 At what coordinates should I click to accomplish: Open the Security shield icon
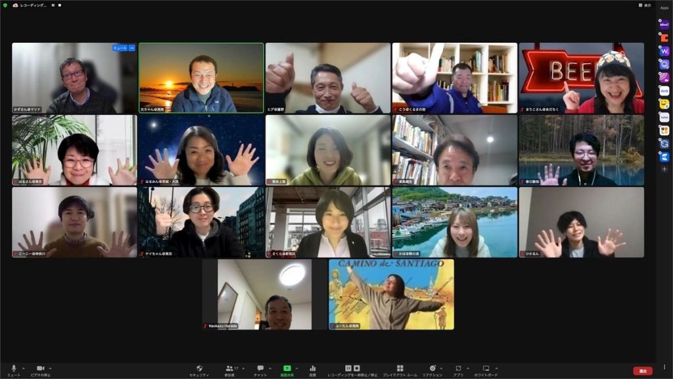[x=199, y=369]
